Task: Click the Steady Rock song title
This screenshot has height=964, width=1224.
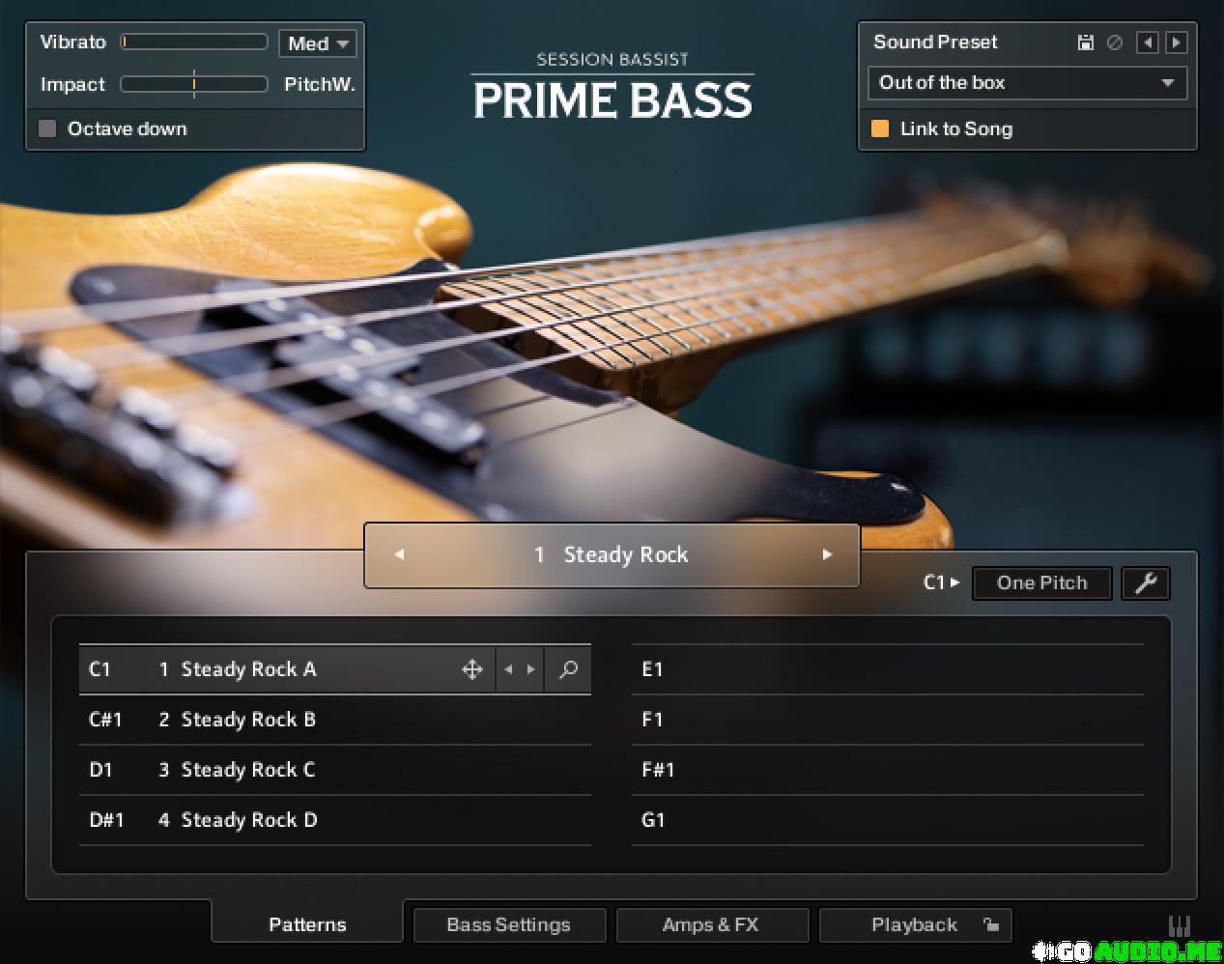Action: 625,554
